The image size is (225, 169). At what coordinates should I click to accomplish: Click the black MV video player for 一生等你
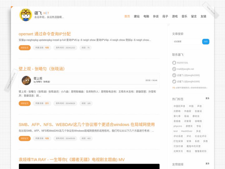click(89, 166)
